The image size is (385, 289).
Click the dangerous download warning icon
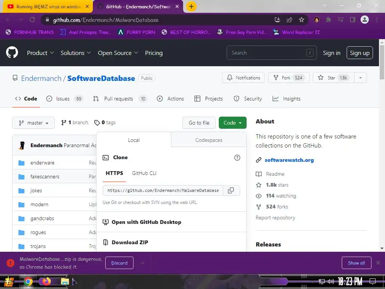(10, 263)
